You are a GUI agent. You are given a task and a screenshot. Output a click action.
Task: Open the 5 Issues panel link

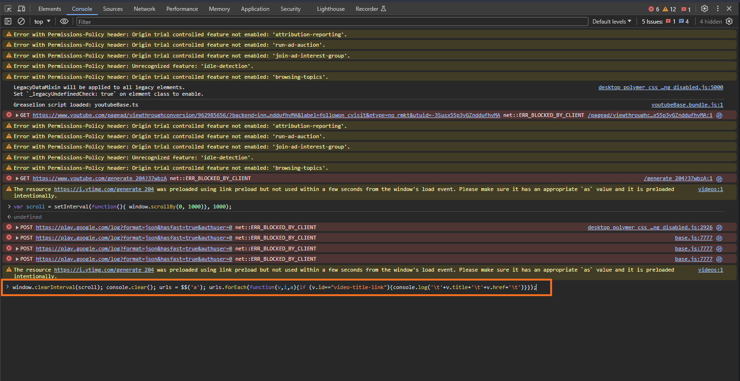(x=665, y=21)
